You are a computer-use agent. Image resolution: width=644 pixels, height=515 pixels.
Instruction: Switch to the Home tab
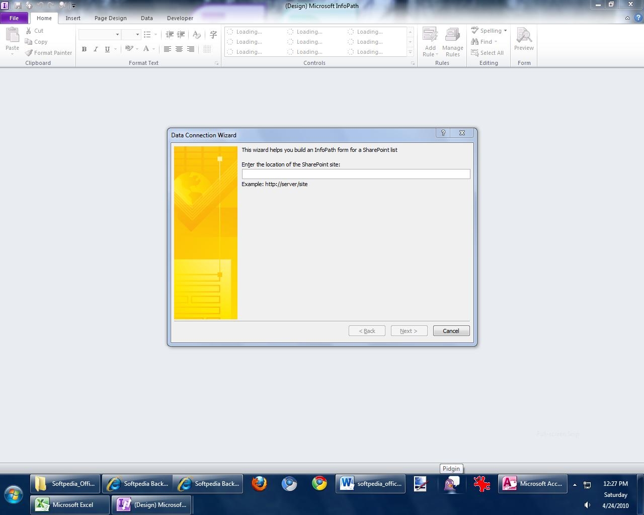coord(44,18)
